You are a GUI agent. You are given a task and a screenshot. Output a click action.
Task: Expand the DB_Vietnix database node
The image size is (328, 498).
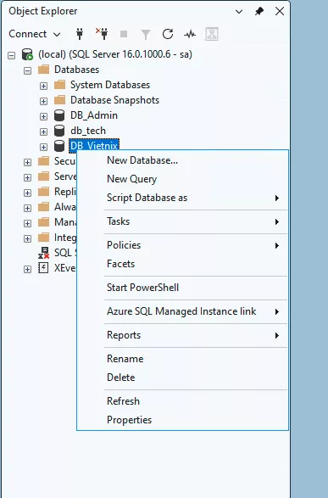[x=43, y=147]
